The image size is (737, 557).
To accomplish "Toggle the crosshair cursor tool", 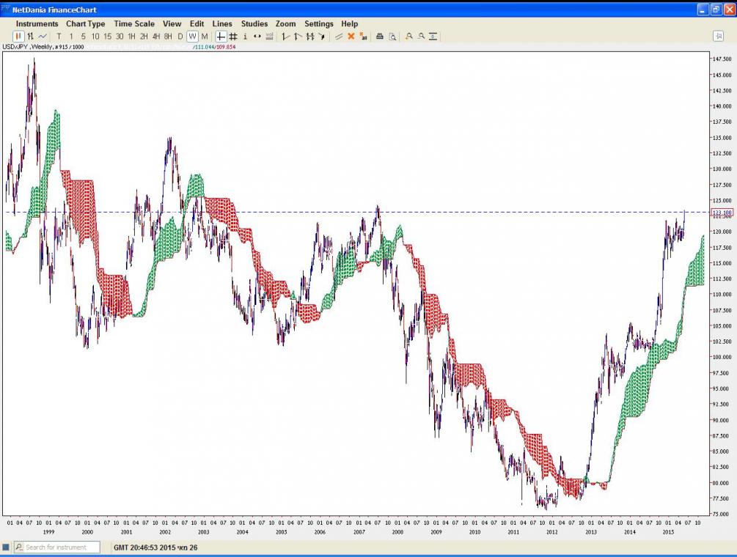I will pos(221,36).
